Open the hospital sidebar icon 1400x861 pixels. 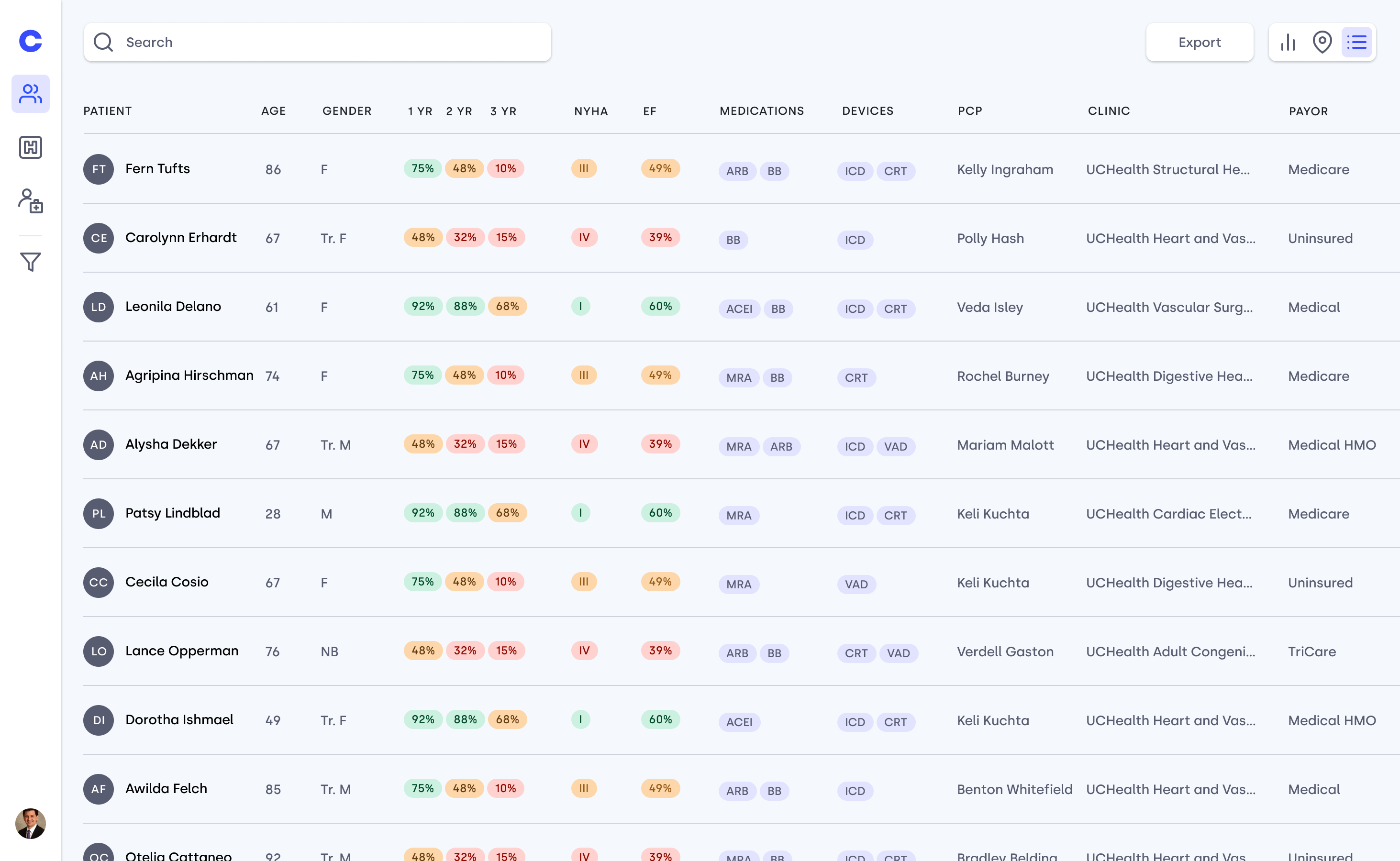(x=30, y=147)
